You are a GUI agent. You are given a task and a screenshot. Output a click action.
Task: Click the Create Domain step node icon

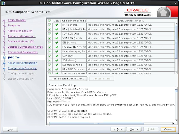[4, 20]
